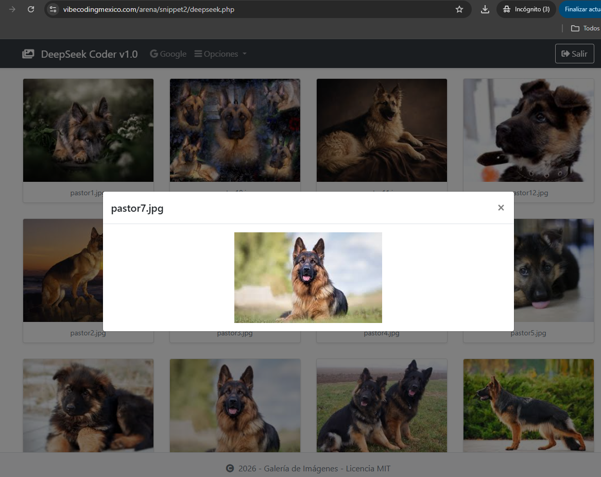Select the collage thumbnail with multiple shepherds
Image resolution: width=601 pixels, height=477 pixels.
[235, 130]
